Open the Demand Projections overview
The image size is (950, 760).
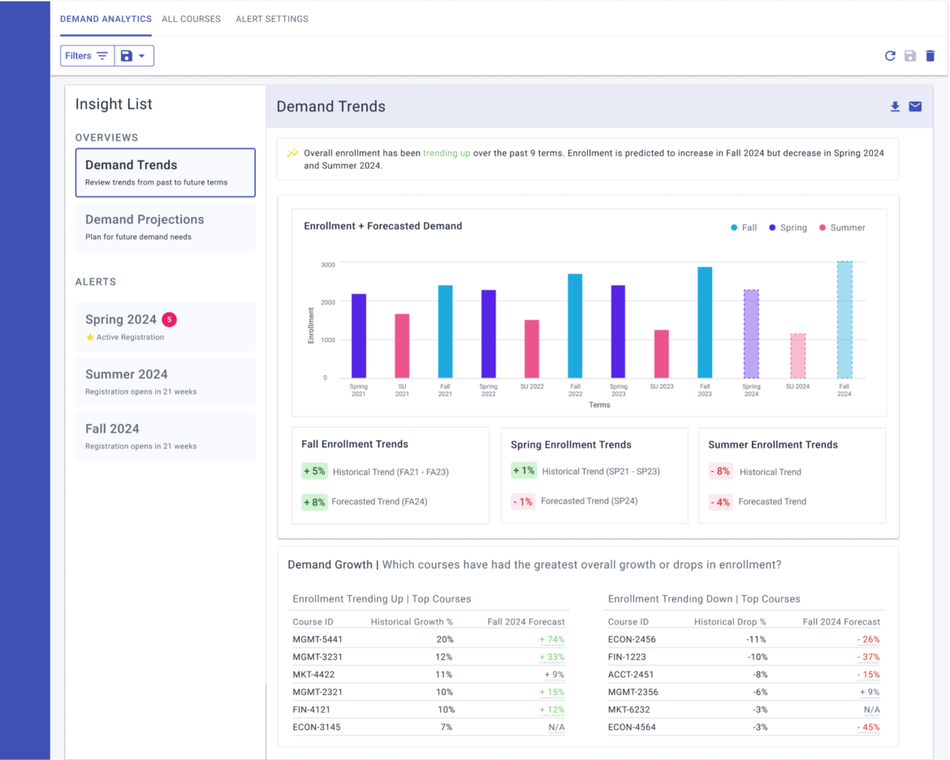[x=166, y=227]
